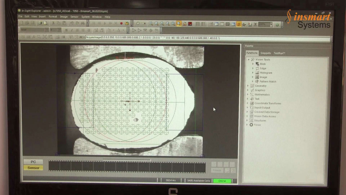346x195 pixels.
Task: Click the Bold formatting icon
Action: click(x=66, y=30)
